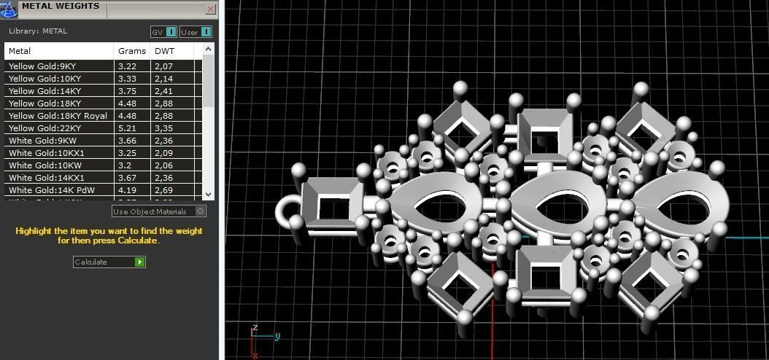Select the White Gold:10KW row
Viewport: 769px width, 360px height.
[103, 165]
